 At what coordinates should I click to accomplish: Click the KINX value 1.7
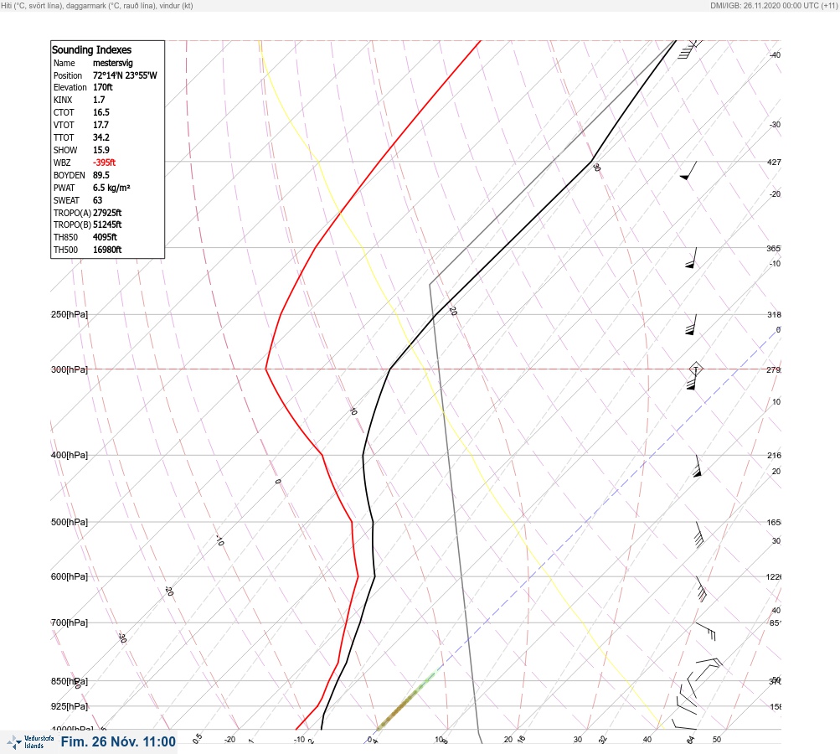point(99,100)
